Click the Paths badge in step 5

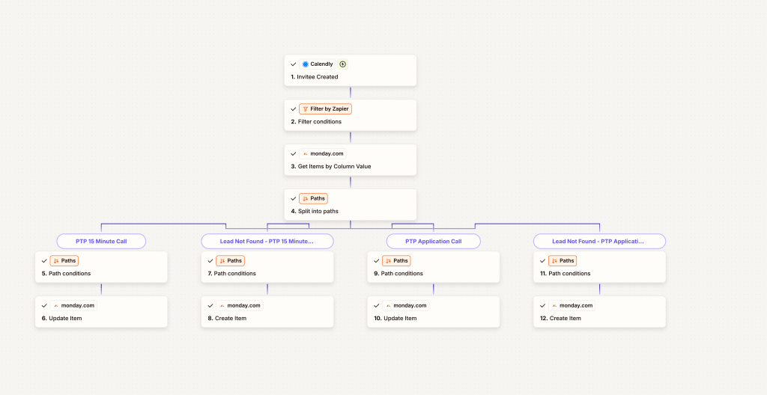click(x=64, y=261)
